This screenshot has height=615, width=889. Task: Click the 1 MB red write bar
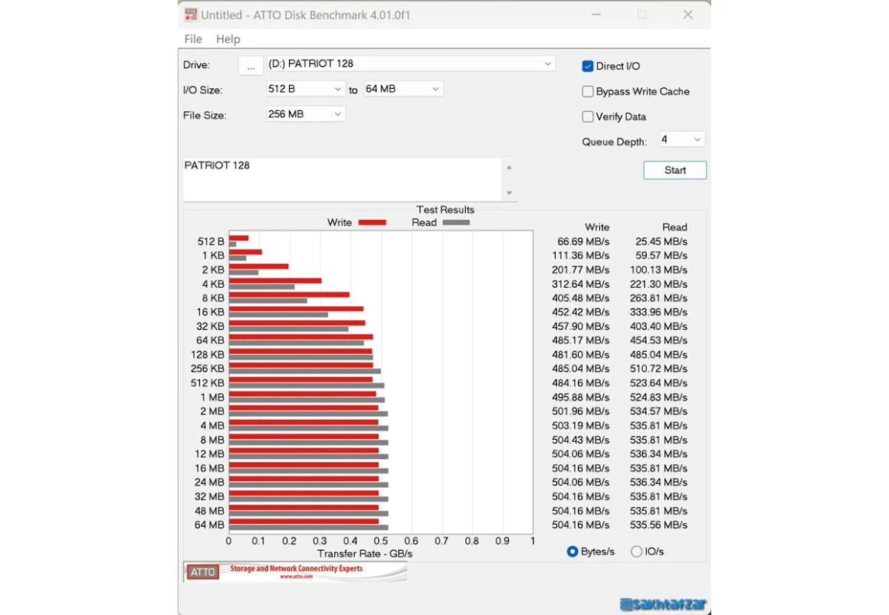[302, 394]
